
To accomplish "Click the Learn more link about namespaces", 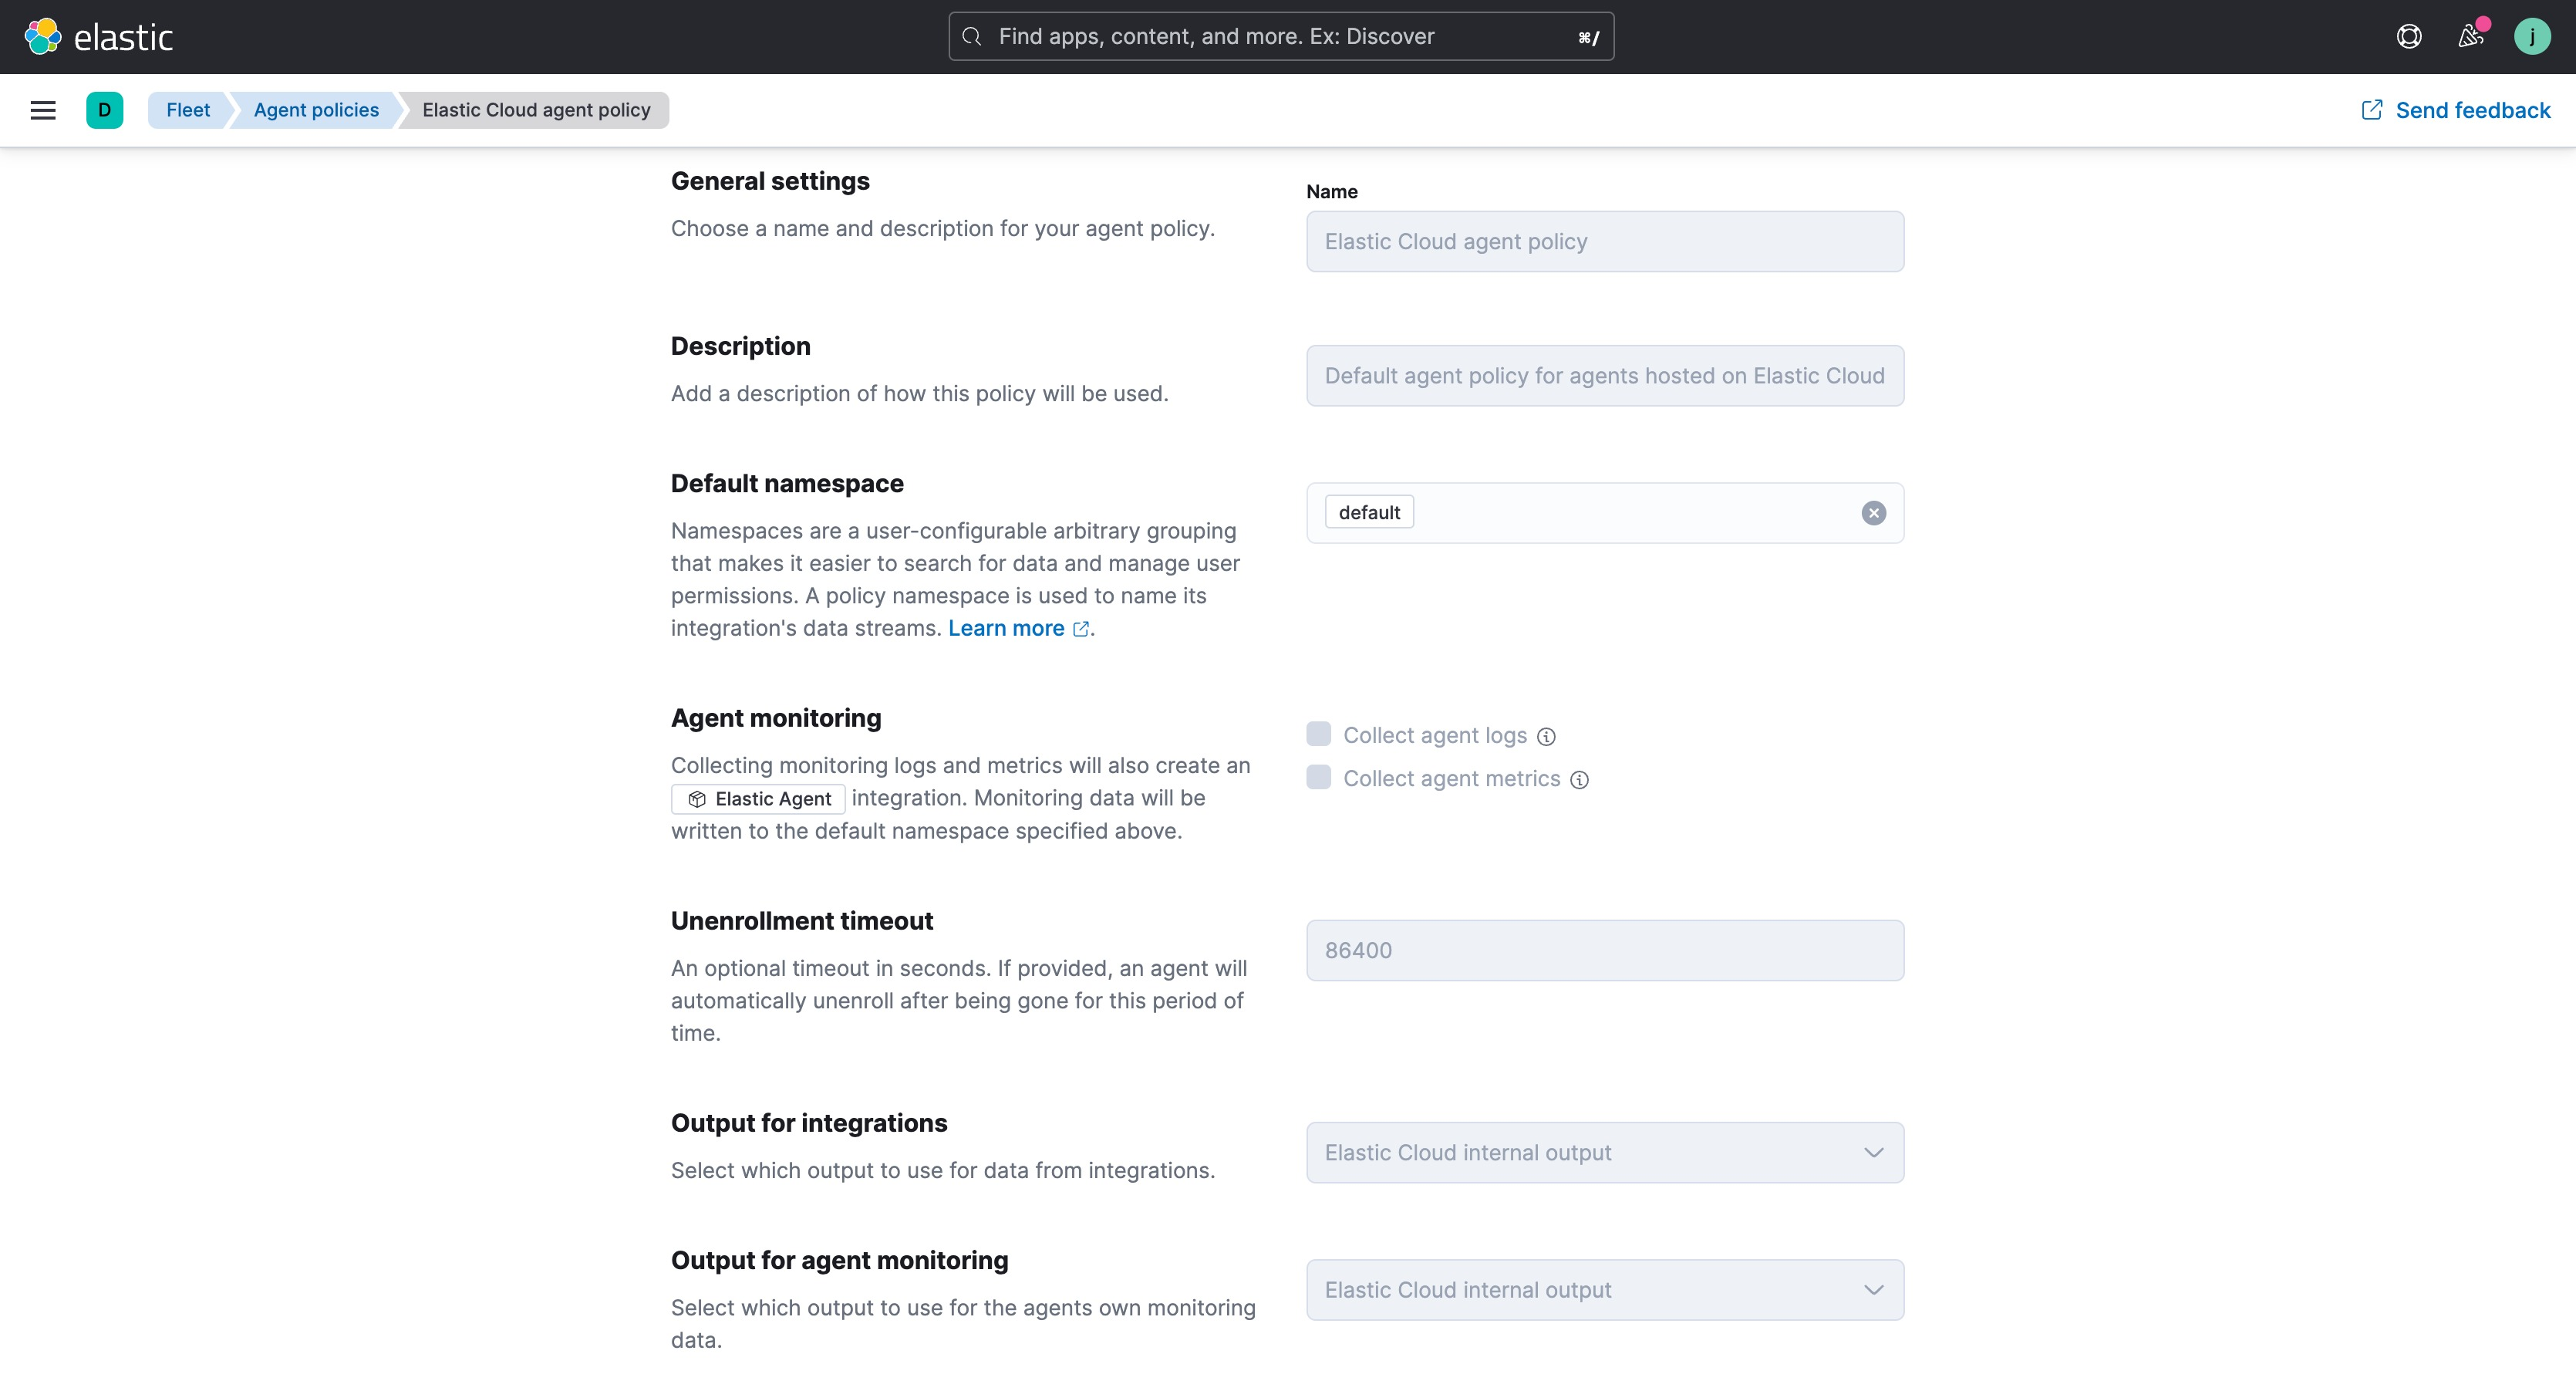I will 1007,628.
